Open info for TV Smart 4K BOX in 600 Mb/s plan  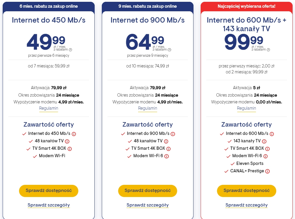pos(268,149)
